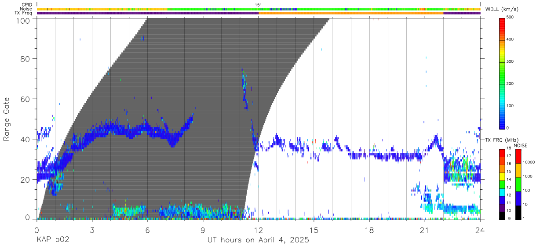The width and height of the screenshot is (540, 249).
Task: Click the 14 MHz yellow frequency swatch
Action: (502, 177)
